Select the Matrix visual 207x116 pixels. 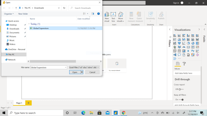pyautogui.click(x=184, y=51)
